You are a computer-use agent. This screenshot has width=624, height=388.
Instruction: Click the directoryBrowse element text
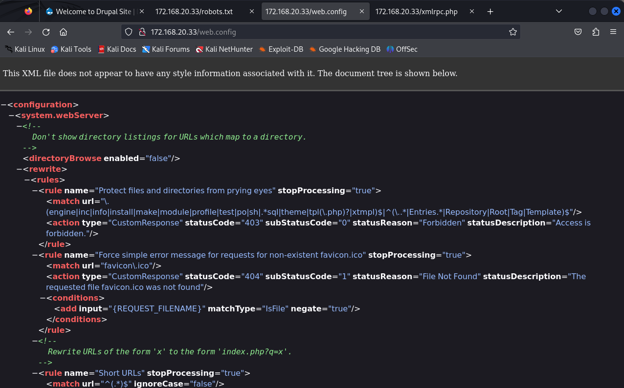coord(65,158)
